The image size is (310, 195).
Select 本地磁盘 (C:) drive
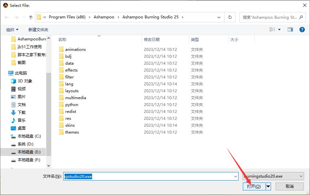point(26,136)
